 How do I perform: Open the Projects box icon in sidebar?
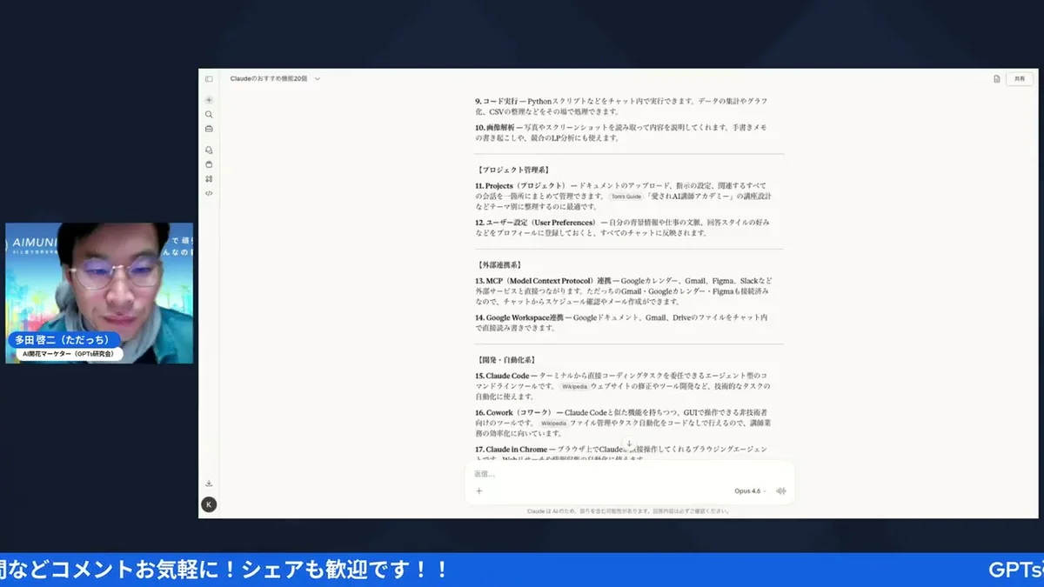(x=209, y=164)
